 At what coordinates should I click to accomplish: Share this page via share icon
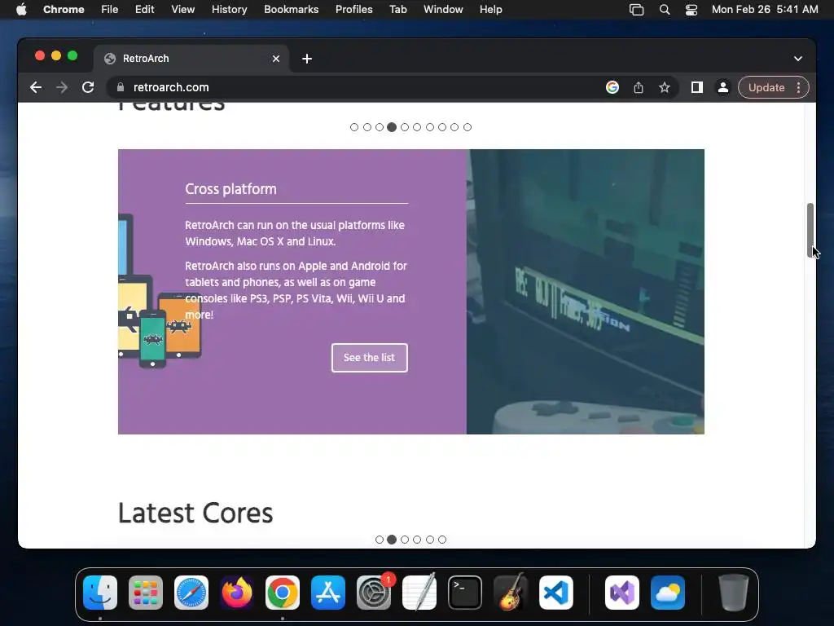pyautogui.click(x=639, y=87)
